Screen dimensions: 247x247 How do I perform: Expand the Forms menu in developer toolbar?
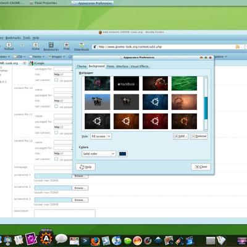click(36, 56)
